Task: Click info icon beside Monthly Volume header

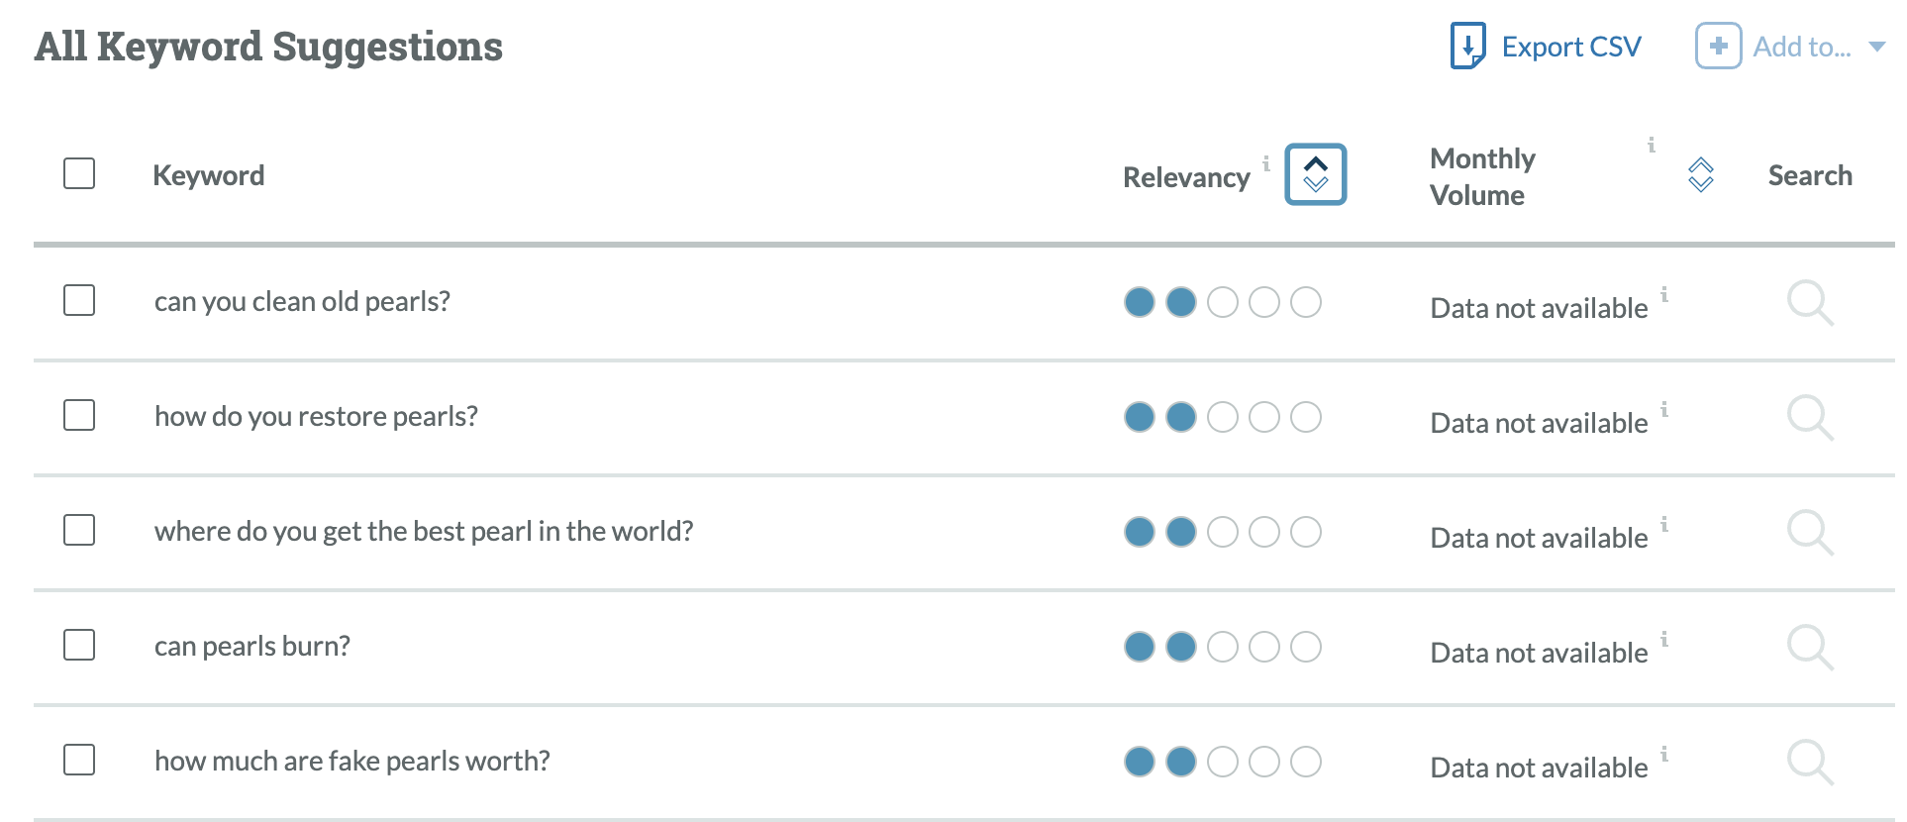Action: pyautogui.click(x=1651, y=145)
